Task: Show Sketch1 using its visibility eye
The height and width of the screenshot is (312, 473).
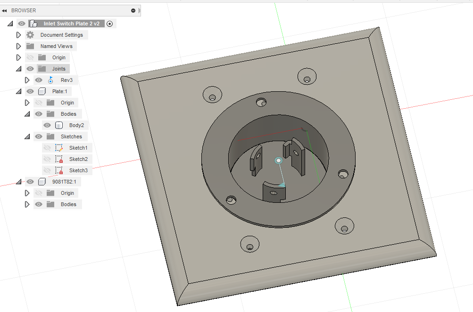Action: pos(47,147)
